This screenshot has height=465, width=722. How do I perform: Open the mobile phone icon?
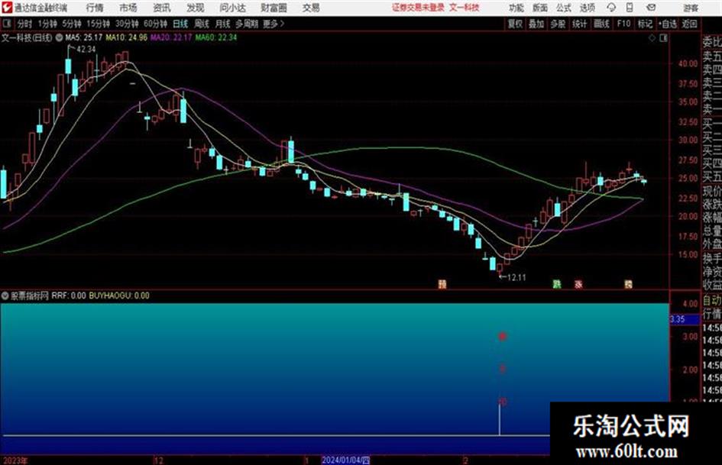pos(630,8)
